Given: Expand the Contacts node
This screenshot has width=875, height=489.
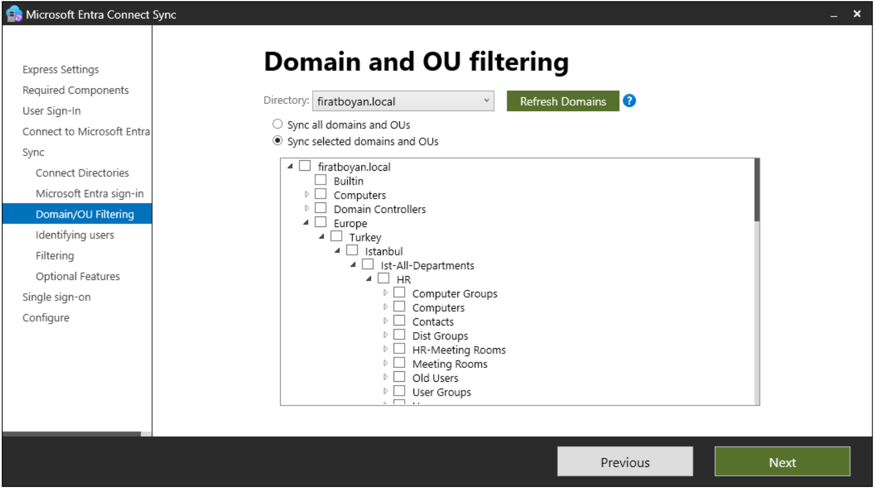Looking at the screenshot, I should [386, 321].
